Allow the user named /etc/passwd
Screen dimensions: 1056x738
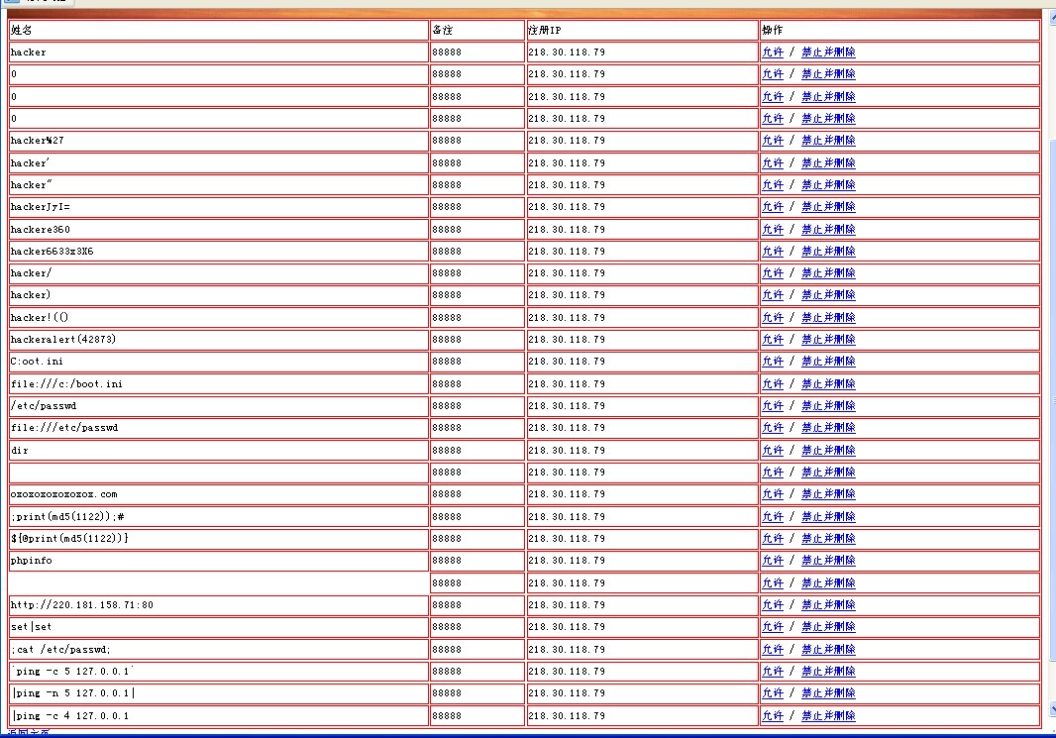772,406
